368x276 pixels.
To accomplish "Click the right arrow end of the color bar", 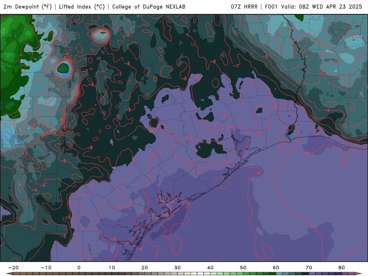I will click(x=358, y=273).
